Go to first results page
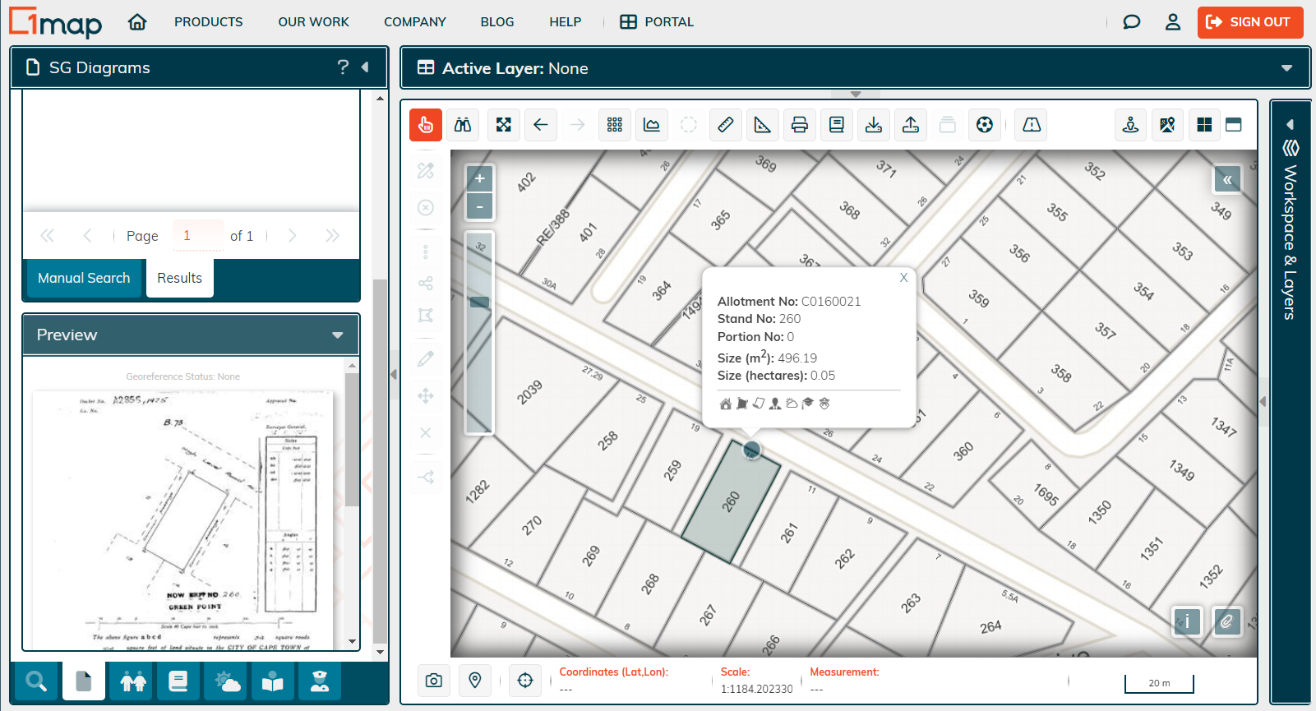Viewport: 1316px width, 711px height. click(47, 236)
